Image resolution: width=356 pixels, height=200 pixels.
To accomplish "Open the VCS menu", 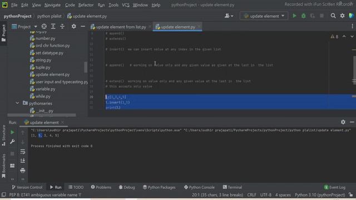I will (x=126, y=5).
